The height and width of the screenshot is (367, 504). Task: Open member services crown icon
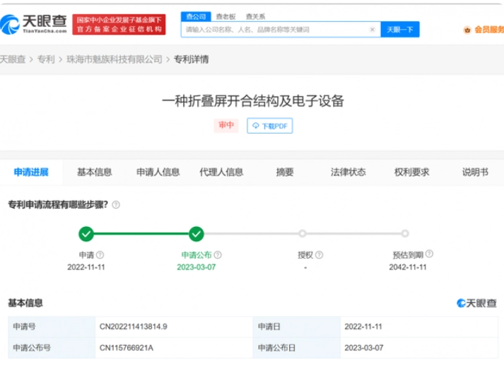point(467,30)
